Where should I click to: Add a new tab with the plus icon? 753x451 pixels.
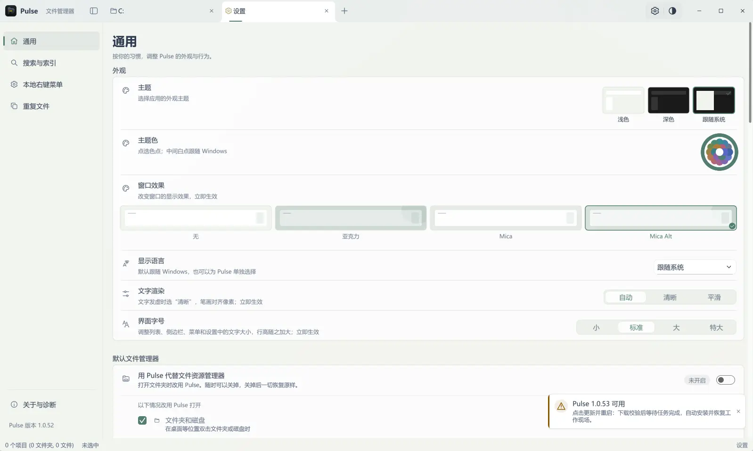pos(344,11)
